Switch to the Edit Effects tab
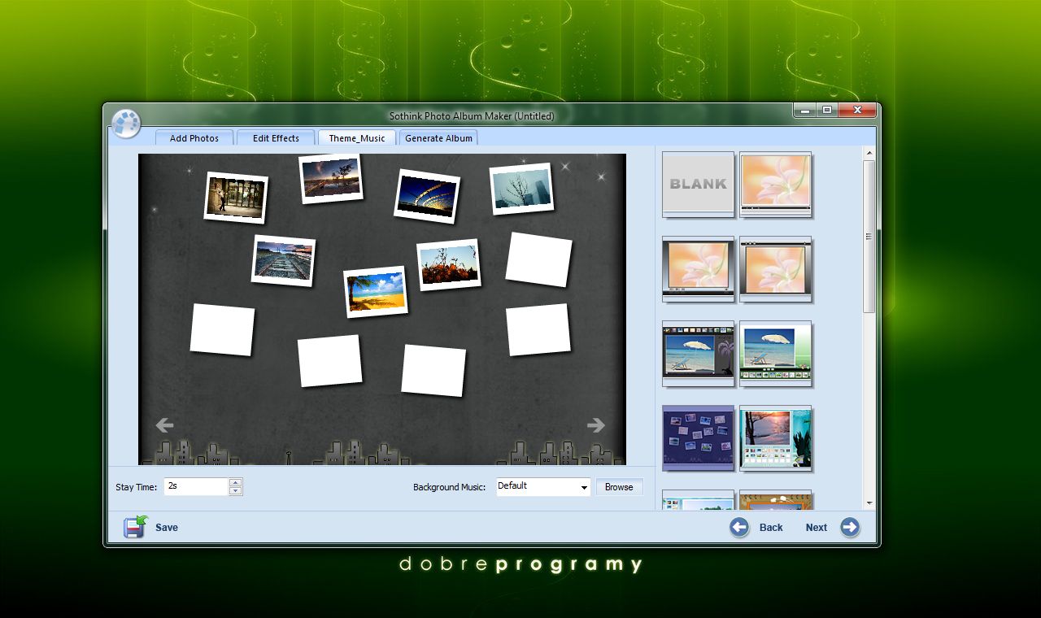Image resolution: width=1041 pixels, height=618 pixels. [276, 138]
